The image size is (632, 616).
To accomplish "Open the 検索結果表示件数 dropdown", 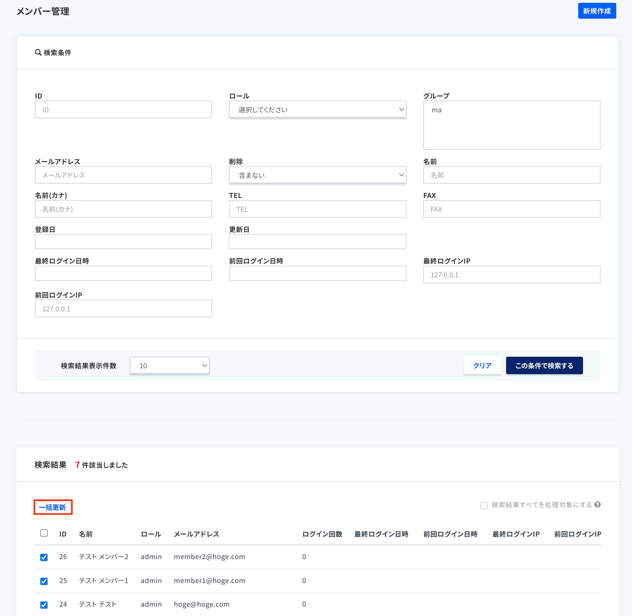I will (x=169, y=365).
